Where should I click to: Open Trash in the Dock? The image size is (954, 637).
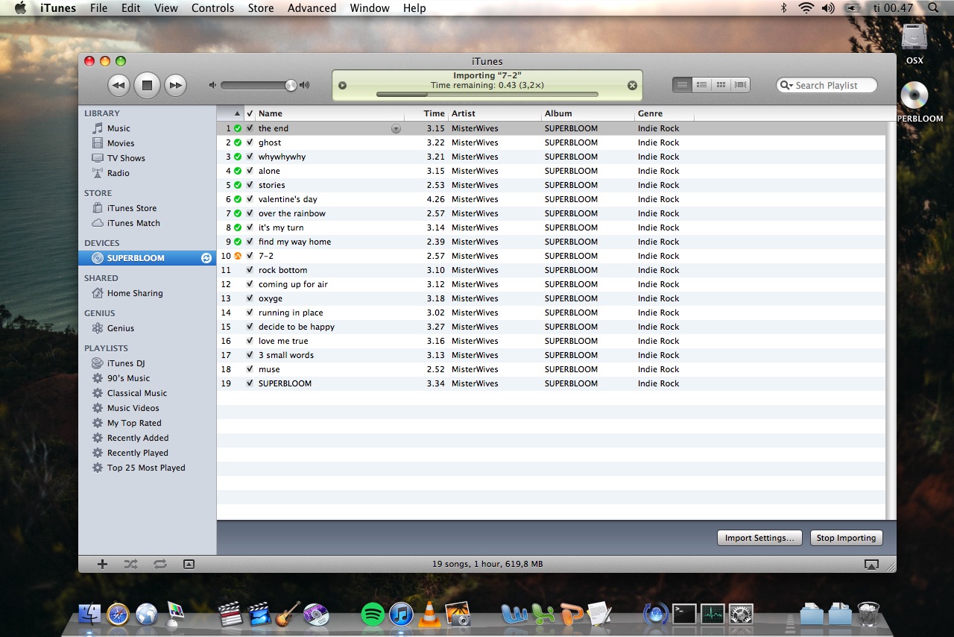point(868,614)
